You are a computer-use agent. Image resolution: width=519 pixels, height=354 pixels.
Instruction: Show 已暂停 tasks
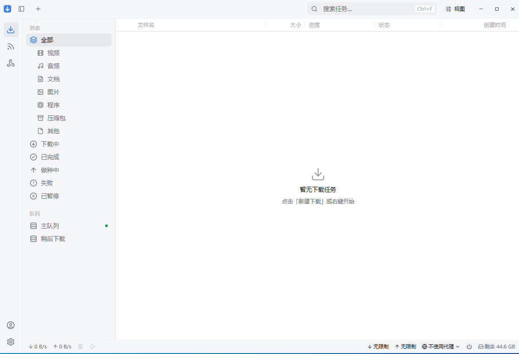(x=69, y=196)
